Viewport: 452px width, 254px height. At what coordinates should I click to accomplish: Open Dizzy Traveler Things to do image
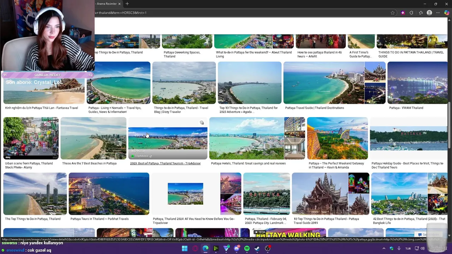click(x=184, y=83)
